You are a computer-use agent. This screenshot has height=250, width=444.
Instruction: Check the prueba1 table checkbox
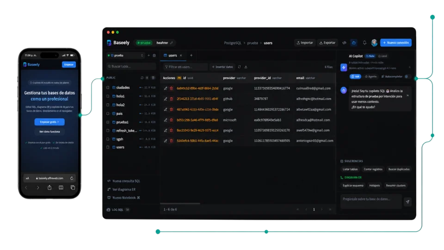pyautogui.click(x=108, y=122)
